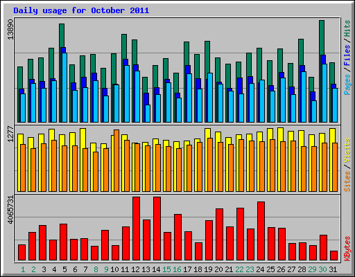Click the Hits legend label
355x277 pixels.
click(347, 28)
